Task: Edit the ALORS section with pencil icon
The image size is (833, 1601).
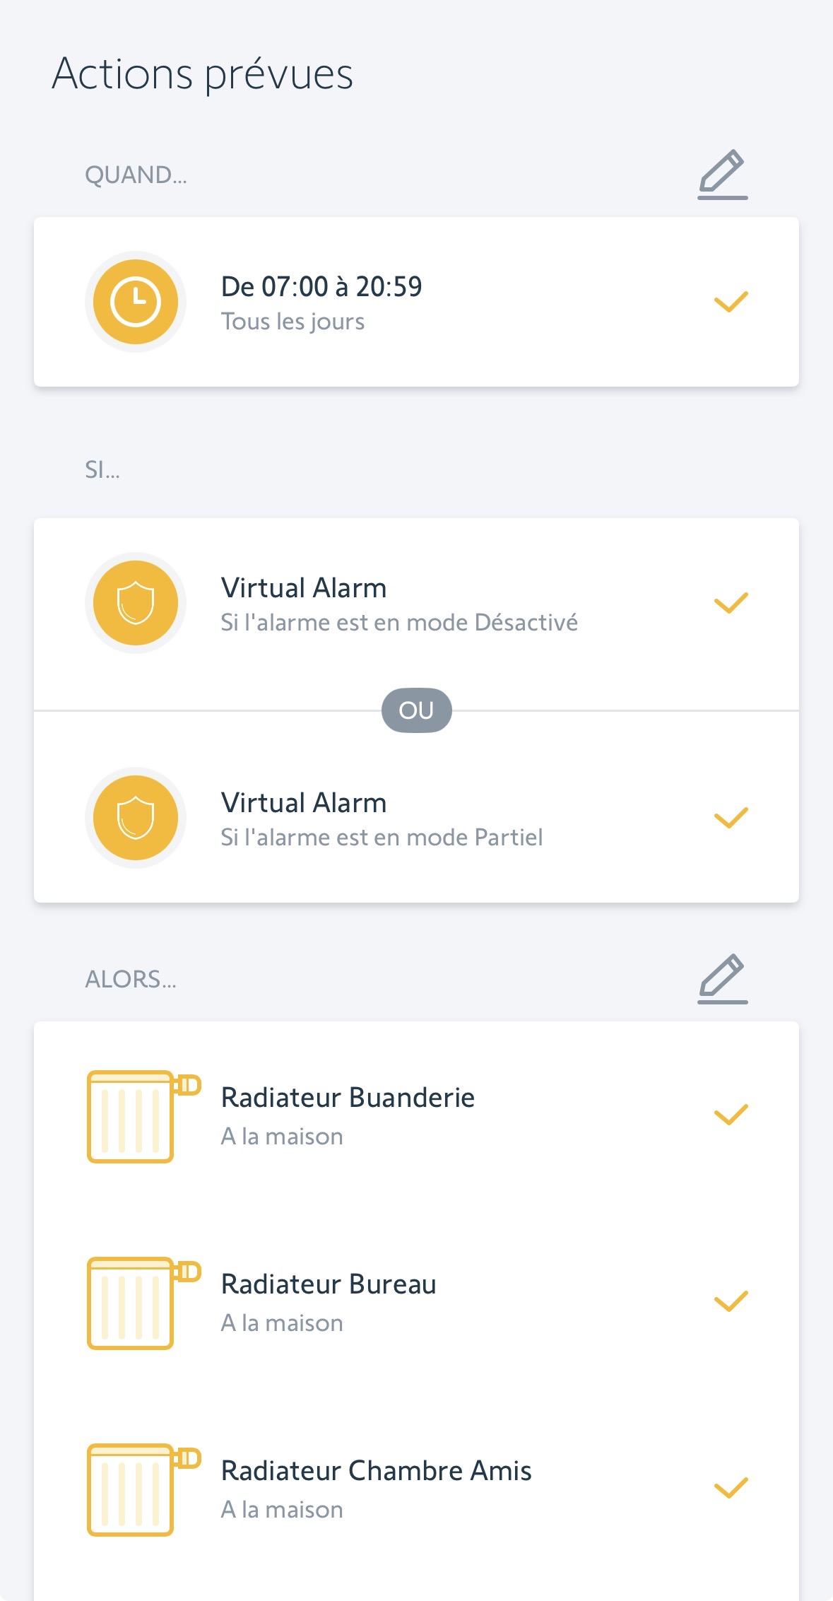Action: (722, 978)
